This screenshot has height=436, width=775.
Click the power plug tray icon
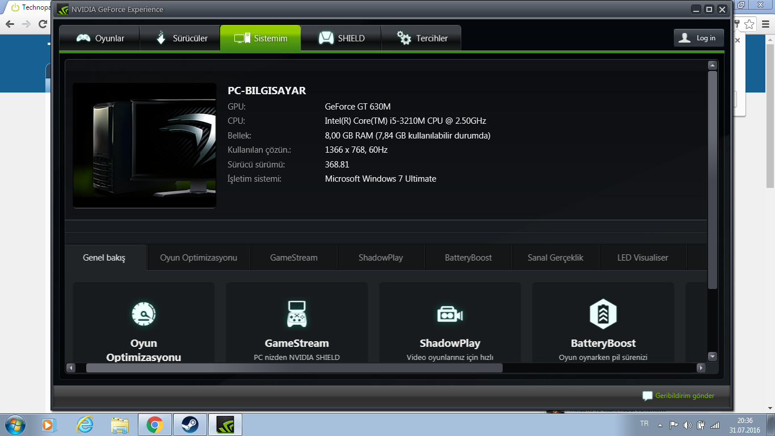pos(701,425)
